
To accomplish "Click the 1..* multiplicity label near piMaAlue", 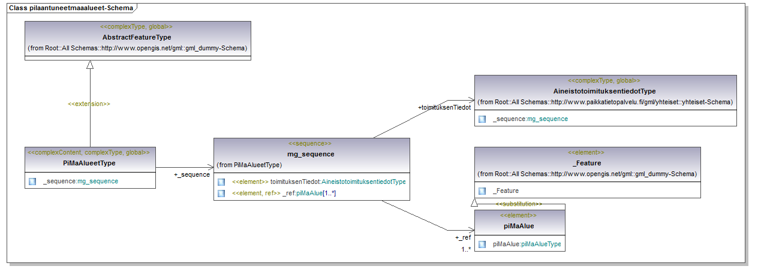I will coord(465,249).
